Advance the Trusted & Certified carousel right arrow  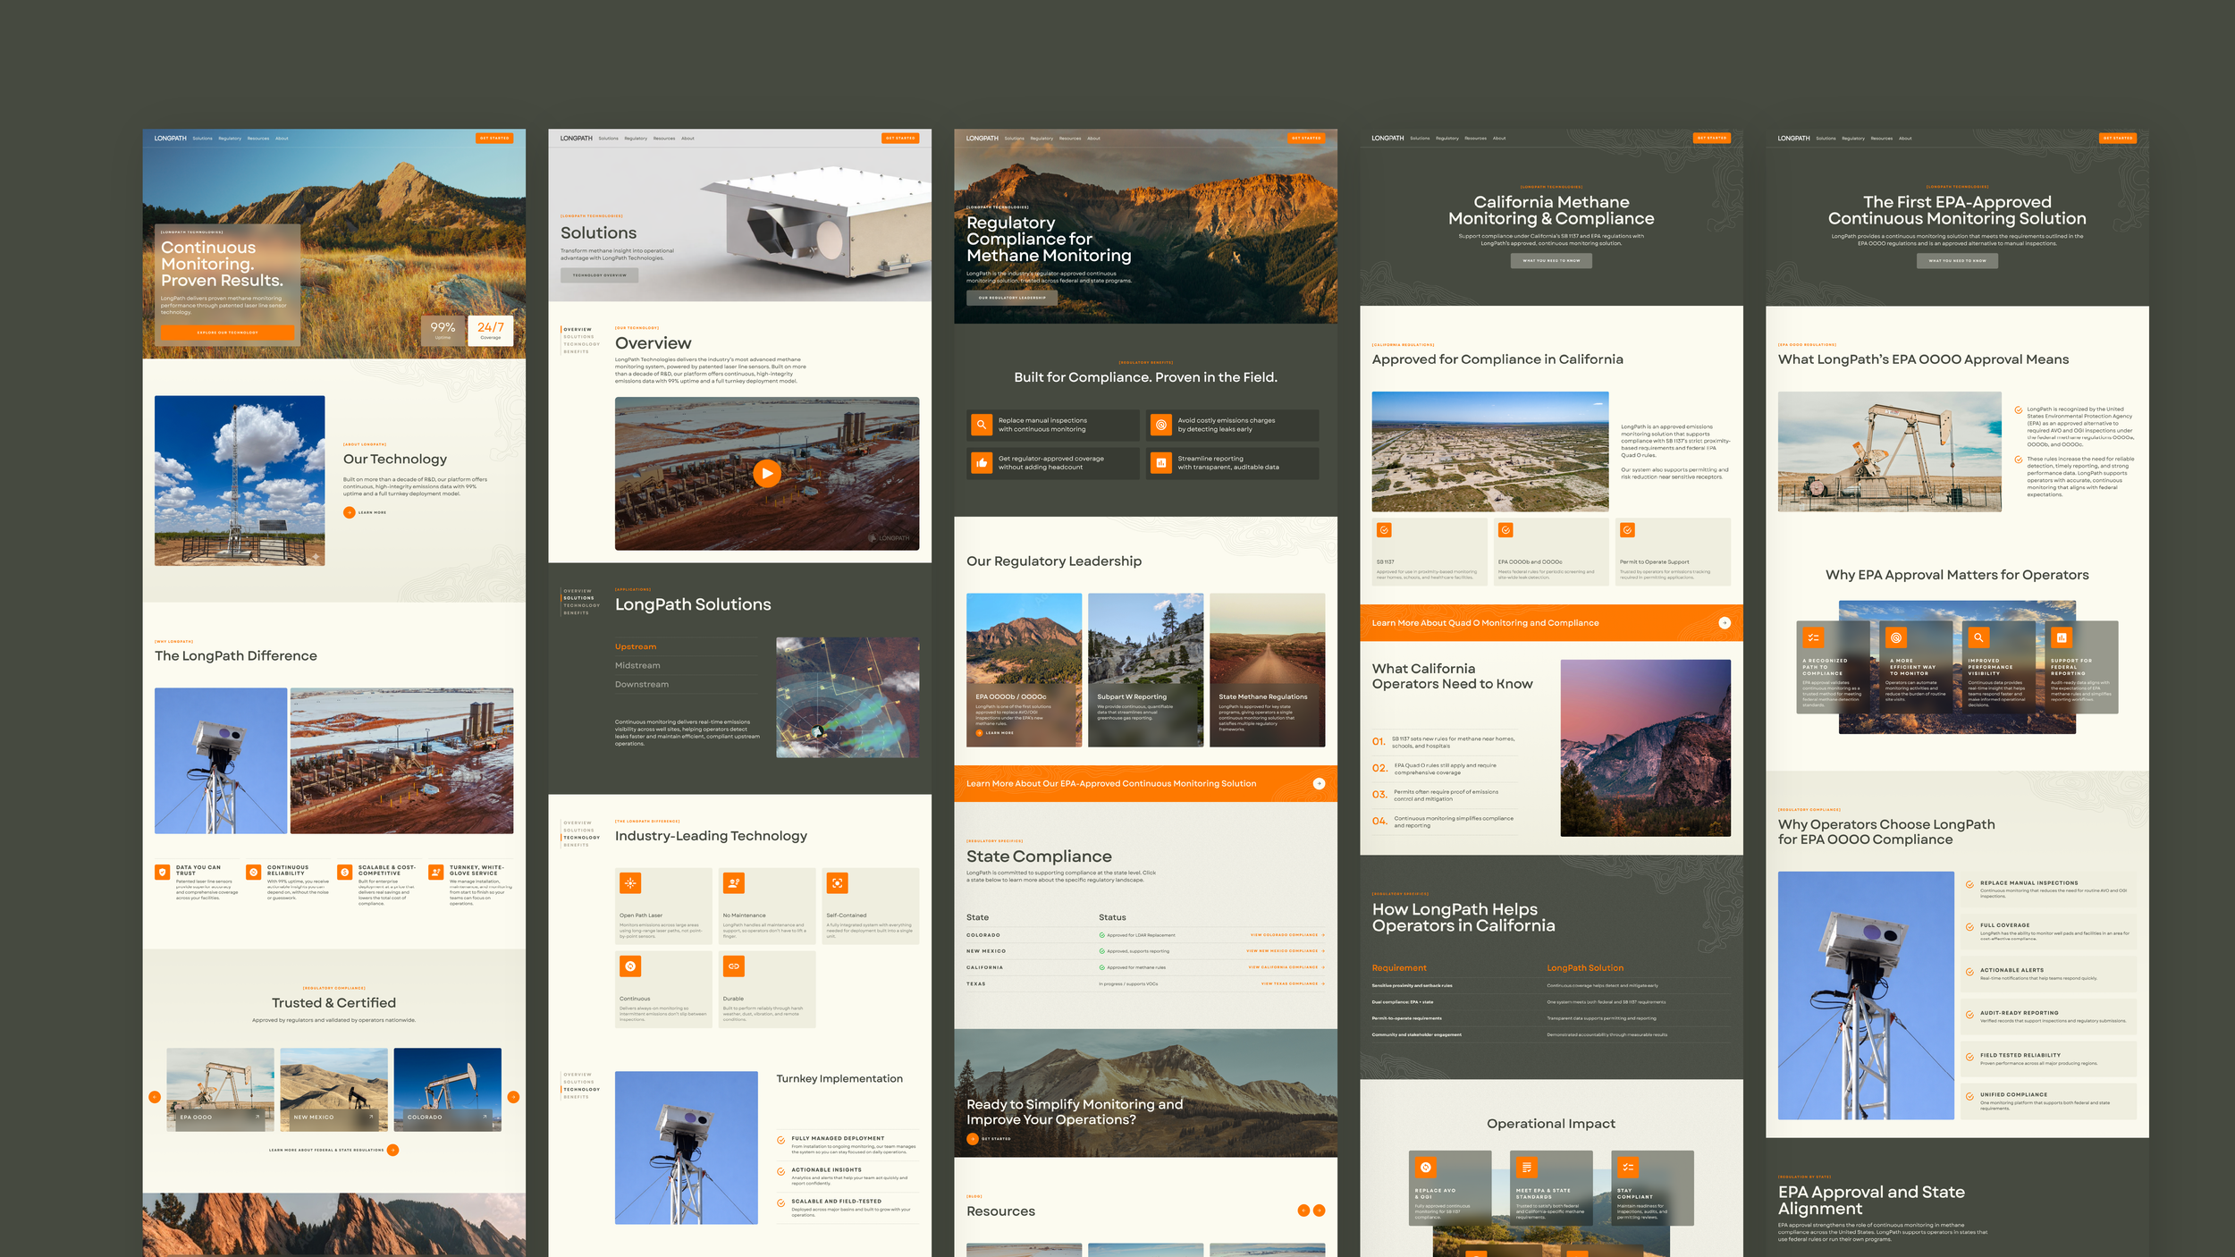[x=513, y=1097]
